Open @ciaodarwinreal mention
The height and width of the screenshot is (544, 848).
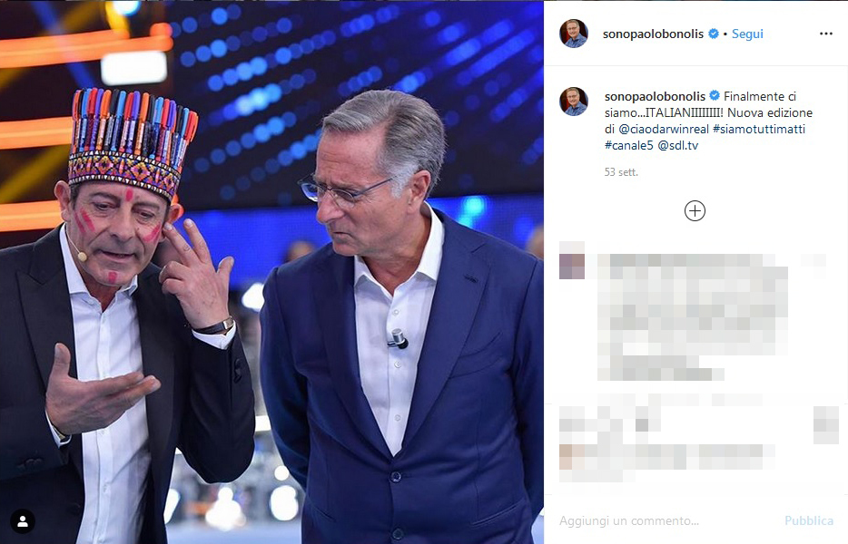(664, 129)
